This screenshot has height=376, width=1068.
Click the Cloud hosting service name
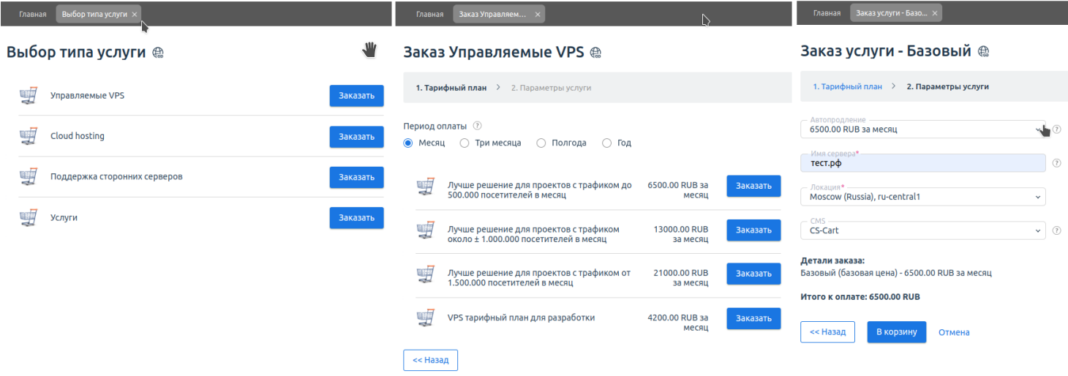pos(78,136)
